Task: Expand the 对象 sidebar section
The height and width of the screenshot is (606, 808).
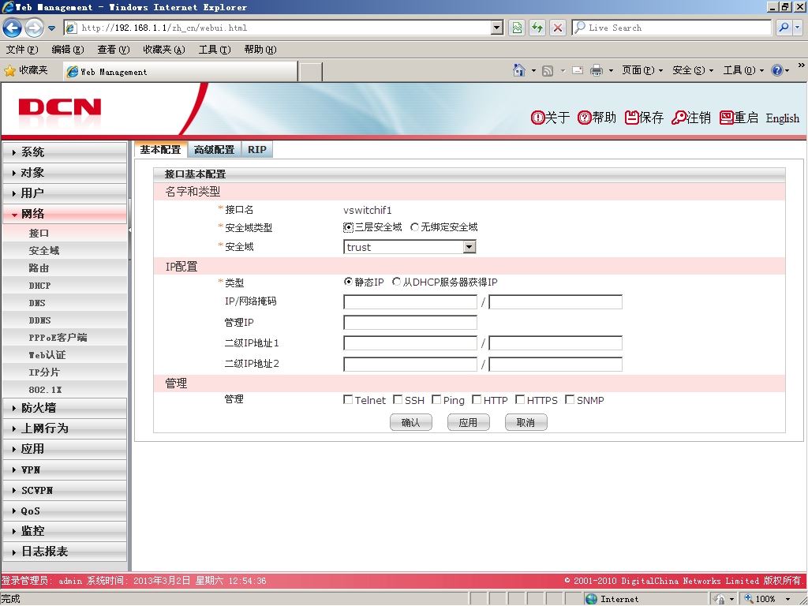Action: pos(65,173)
